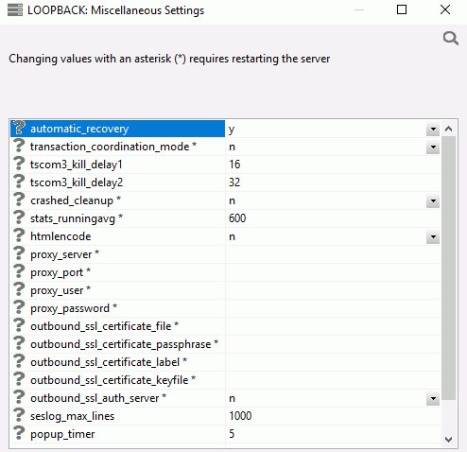Open crashed_cleanup dropdown arrow
The height and width of the screenshot is (452, 467).
pyautogui.click(x=433, y=200)
